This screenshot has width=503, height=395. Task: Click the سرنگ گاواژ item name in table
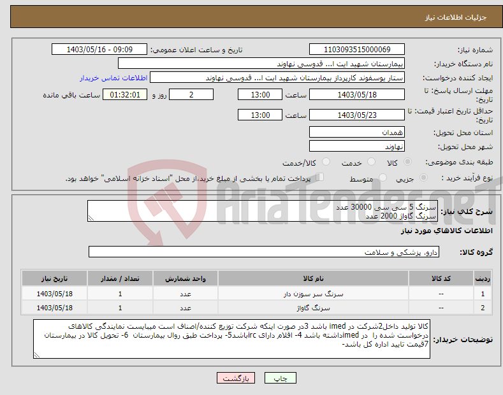[313, 308]
